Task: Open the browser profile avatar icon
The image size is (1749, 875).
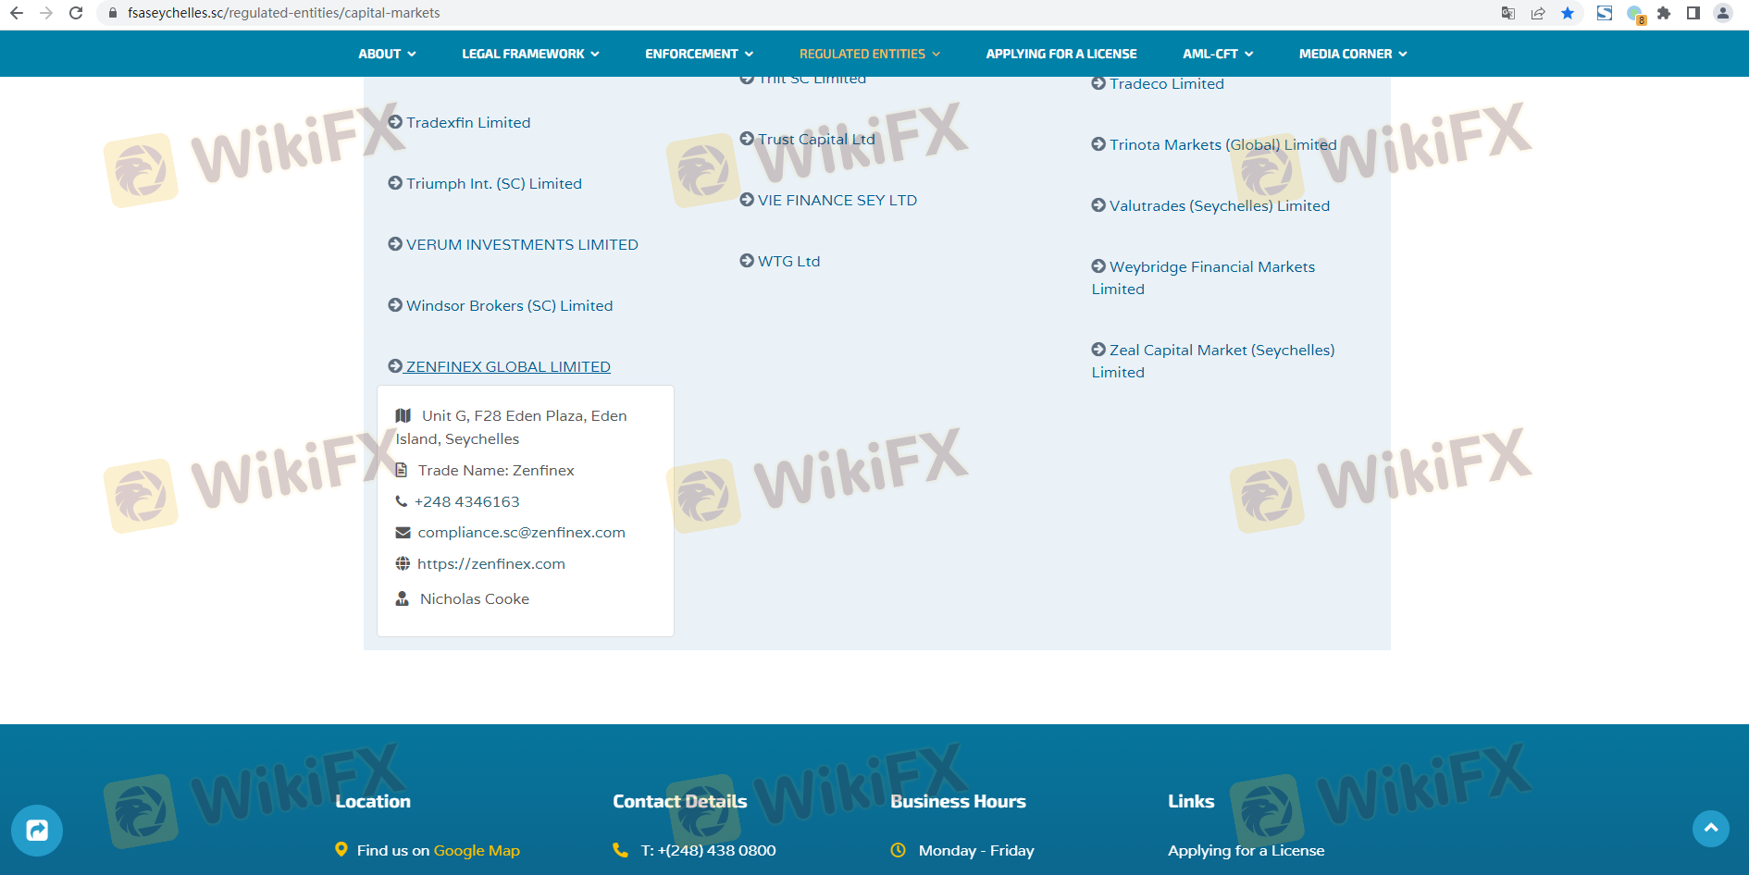Action: click(x=1723, y=13)
